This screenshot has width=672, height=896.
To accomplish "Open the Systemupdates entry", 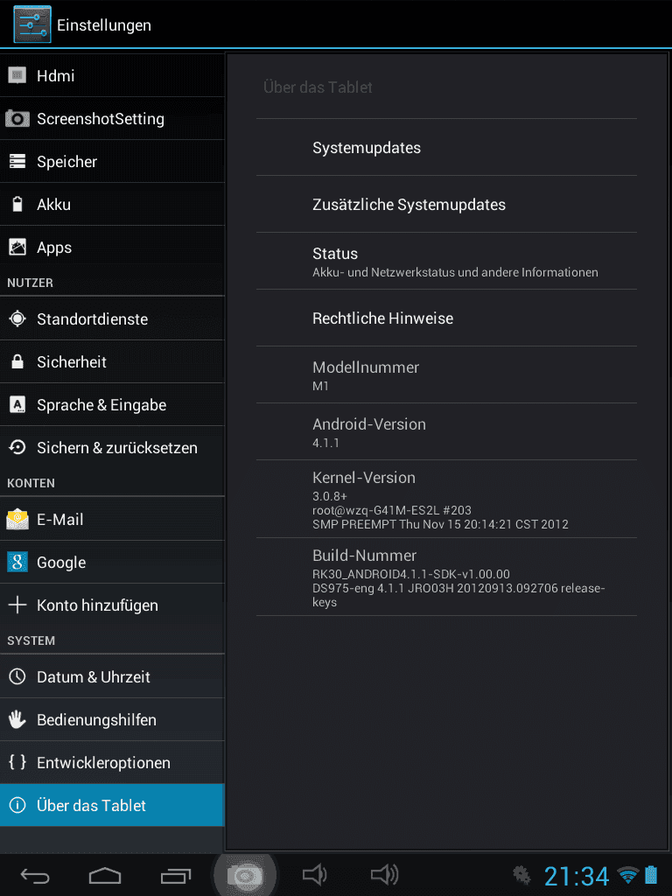I will point(446,147).
